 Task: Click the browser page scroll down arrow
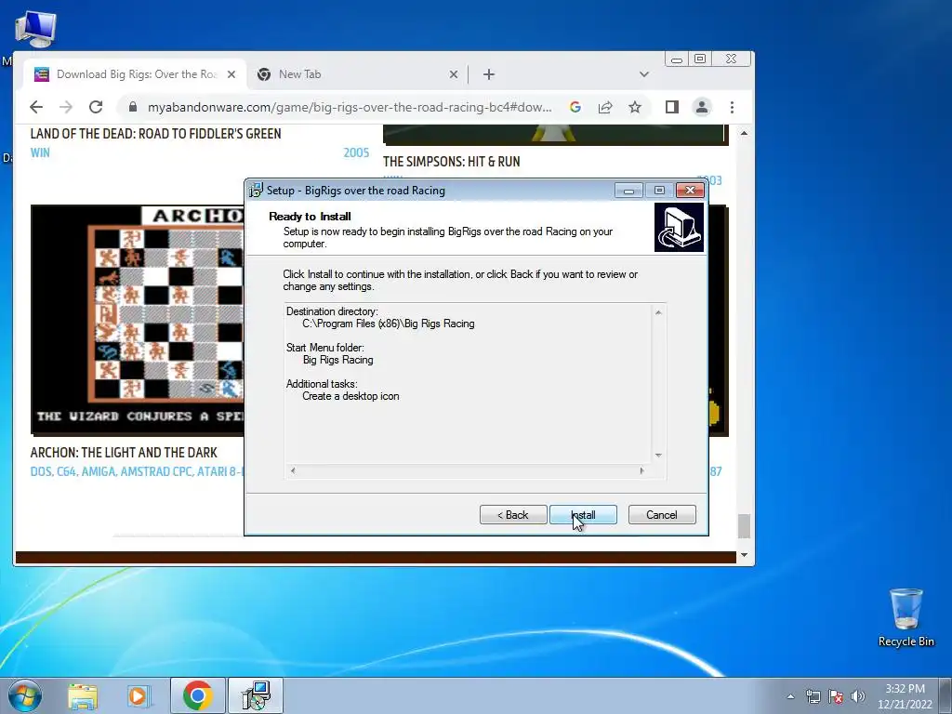pyautogui.click(x=744, y=556)
